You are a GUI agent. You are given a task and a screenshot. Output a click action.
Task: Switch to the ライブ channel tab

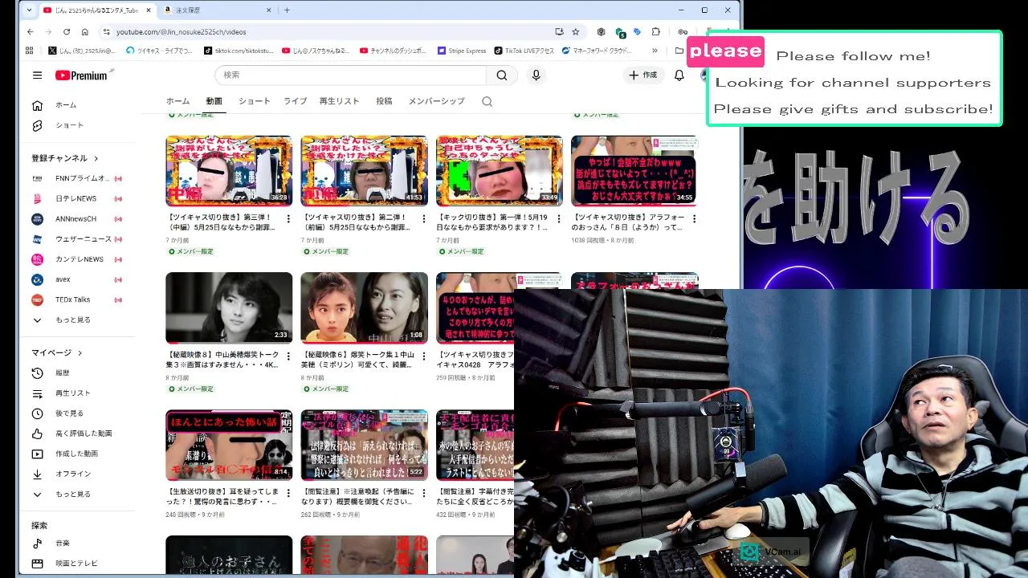pos(295,101)
